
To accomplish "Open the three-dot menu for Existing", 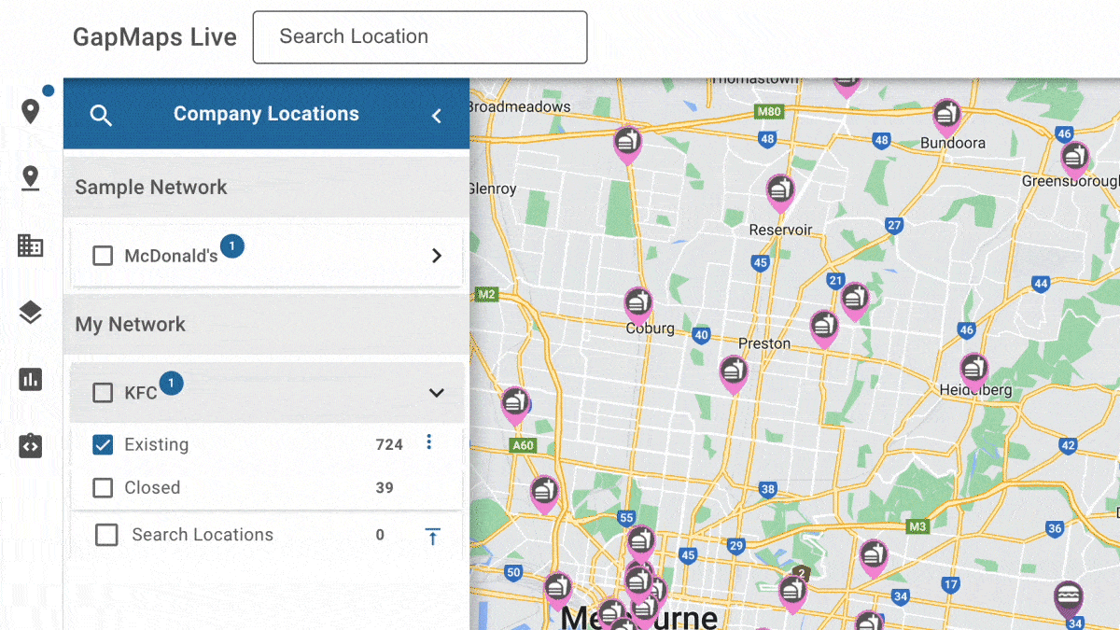I will click(429, 442).
